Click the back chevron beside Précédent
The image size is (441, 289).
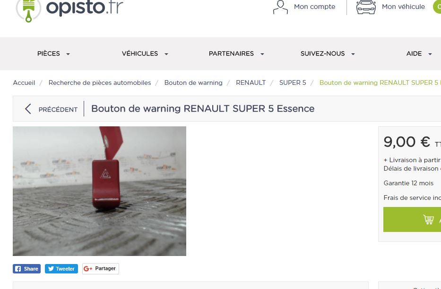(x=28, y=109)
